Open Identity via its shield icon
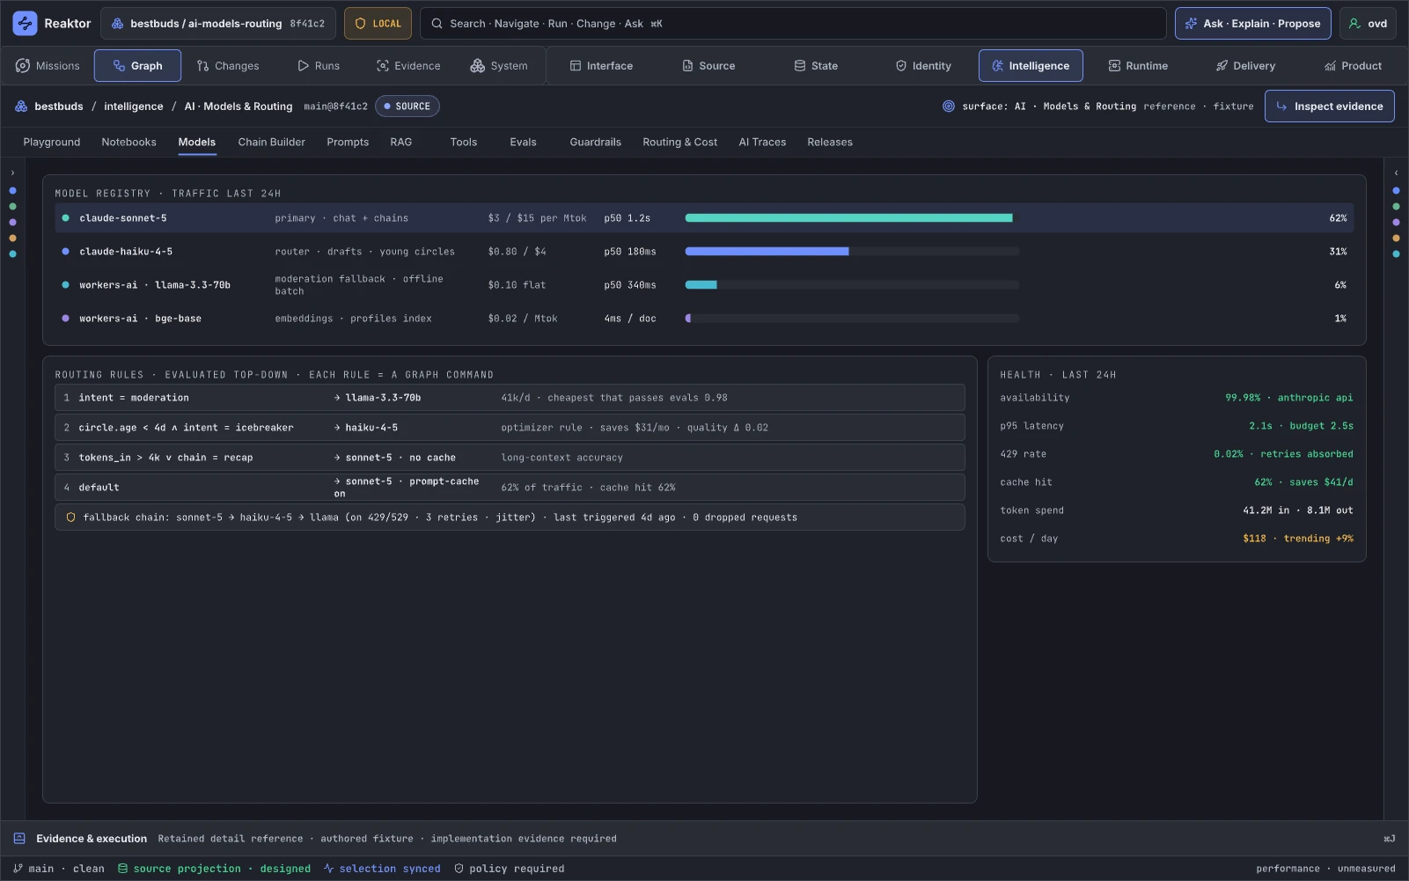Viewport: 1409px width, 881px height. (x=901, y=66)
